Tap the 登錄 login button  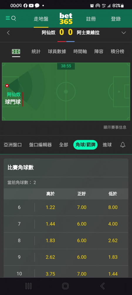(116, 19)
